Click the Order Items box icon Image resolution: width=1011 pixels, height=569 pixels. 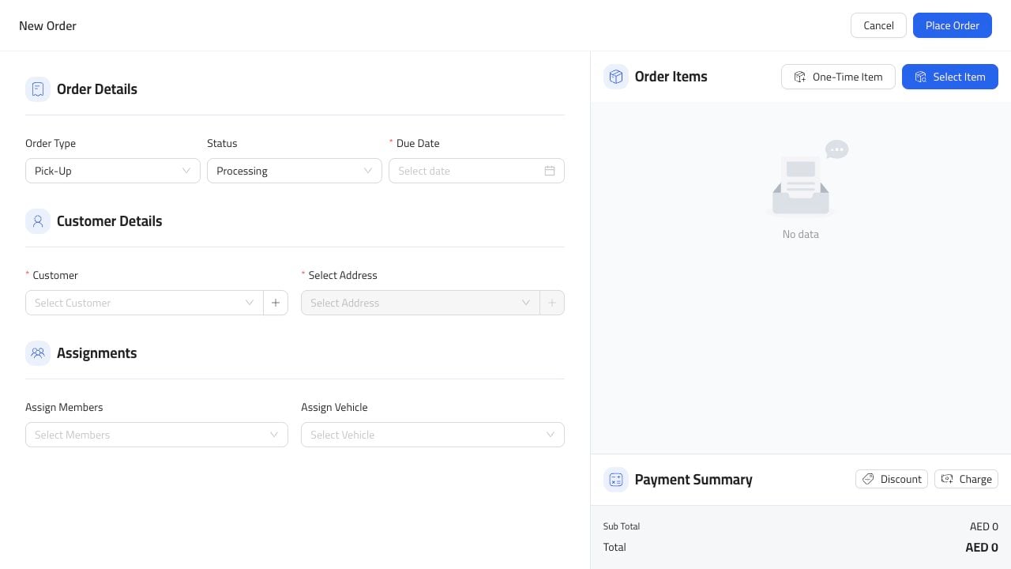[616, 77]
